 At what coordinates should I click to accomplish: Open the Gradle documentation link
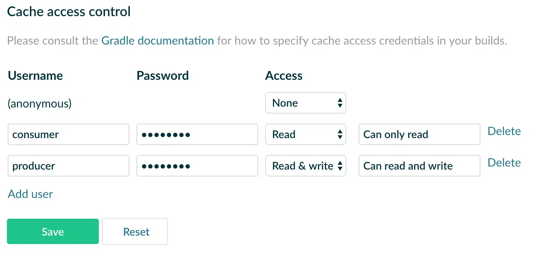coord(157,41)
